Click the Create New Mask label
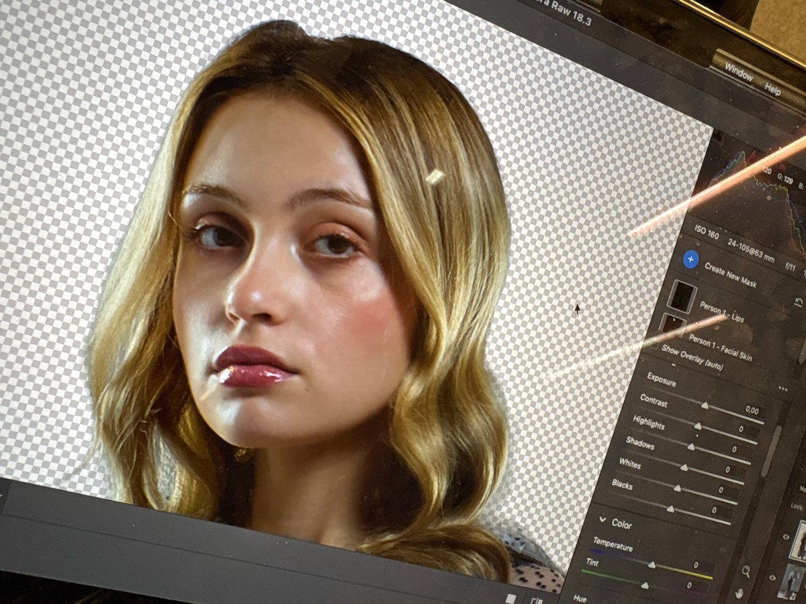Screen dimensions: 806x604 click(x=731, y=275)
